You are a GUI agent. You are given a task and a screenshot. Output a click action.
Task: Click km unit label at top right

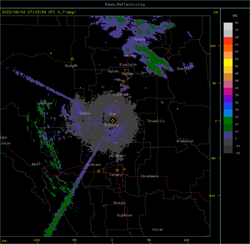pyautogui.click(x=216, y=12)
